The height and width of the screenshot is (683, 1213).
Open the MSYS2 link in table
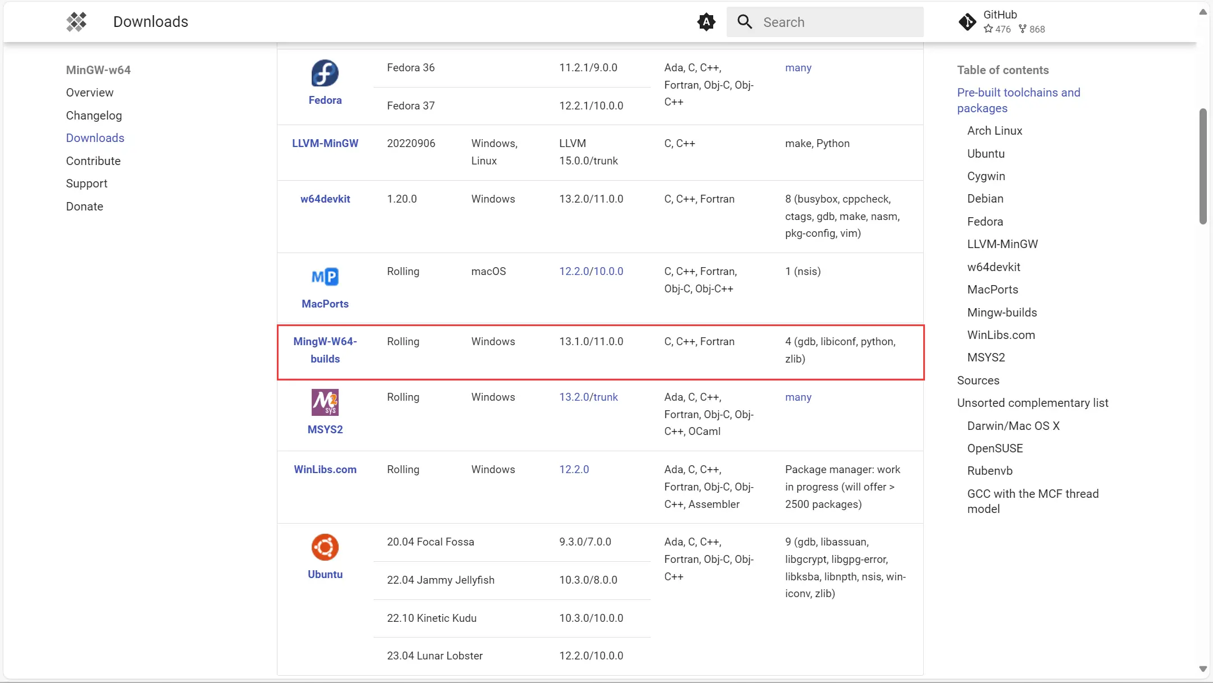coord(325,429)
